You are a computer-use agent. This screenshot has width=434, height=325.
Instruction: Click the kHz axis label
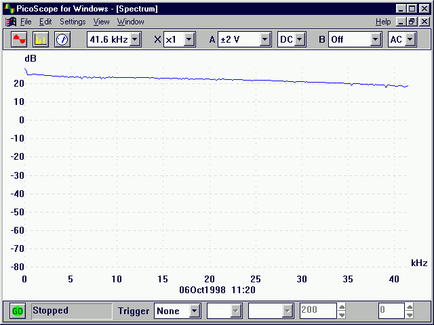419,263
